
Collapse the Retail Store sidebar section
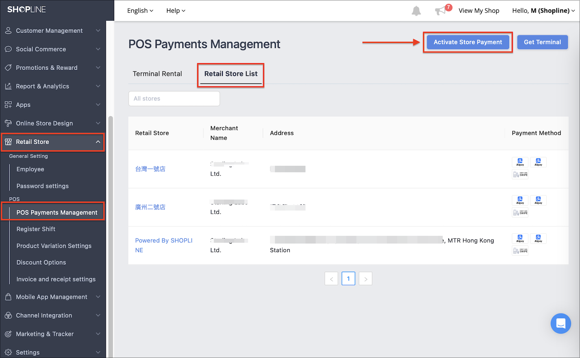[98, 142]
